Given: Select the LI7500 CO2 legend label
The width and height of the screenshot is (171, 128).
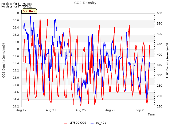Looking at the screenshot, I should [78, 123].
